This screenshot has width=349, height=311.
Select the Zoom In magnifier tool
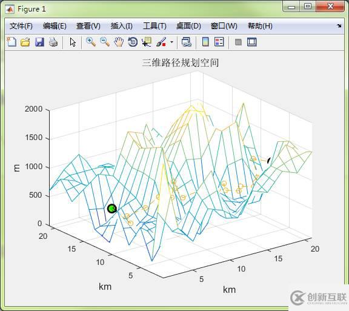(91, 42)
